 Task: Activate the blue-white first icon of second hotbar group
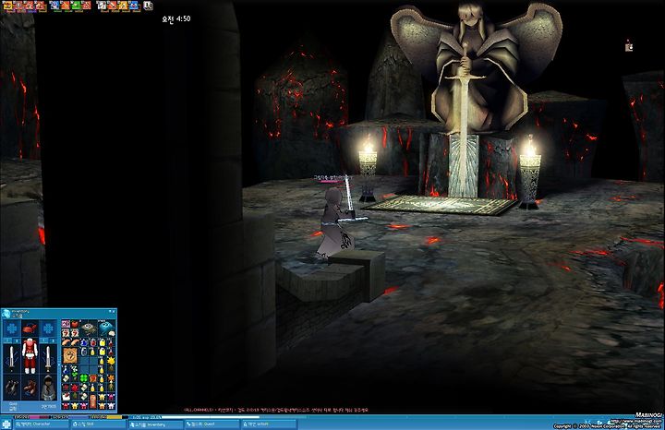coord(54,6)
